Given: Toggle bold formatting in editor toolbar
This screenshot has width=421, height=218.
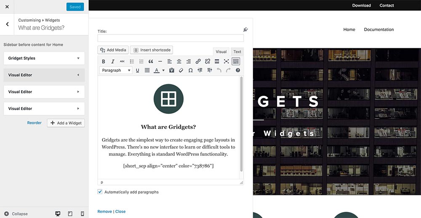Looking at the screenshot, I should click(x=104, y=61).
